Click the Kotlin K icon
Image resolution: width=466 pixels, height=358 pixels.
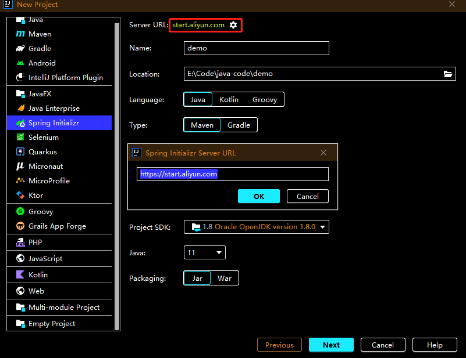[20, 274]
